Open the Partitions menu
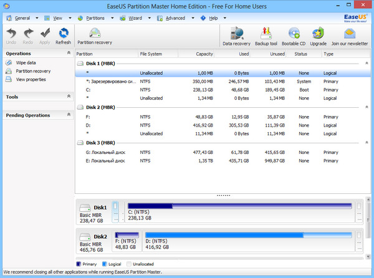 pyautogui.click(x=95, y=18)
